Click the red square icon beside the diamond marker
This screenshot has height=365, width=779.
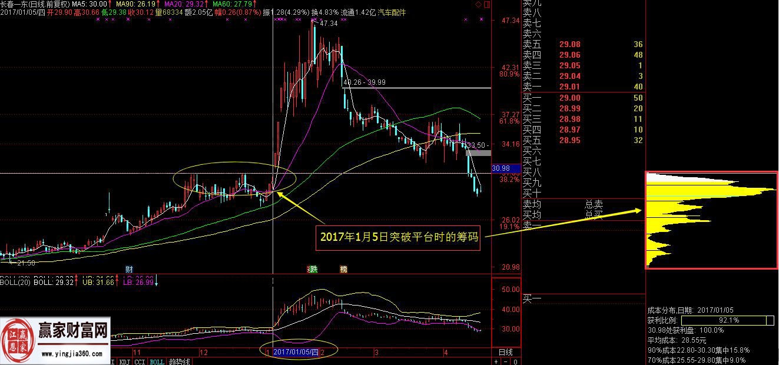(487, 5)
